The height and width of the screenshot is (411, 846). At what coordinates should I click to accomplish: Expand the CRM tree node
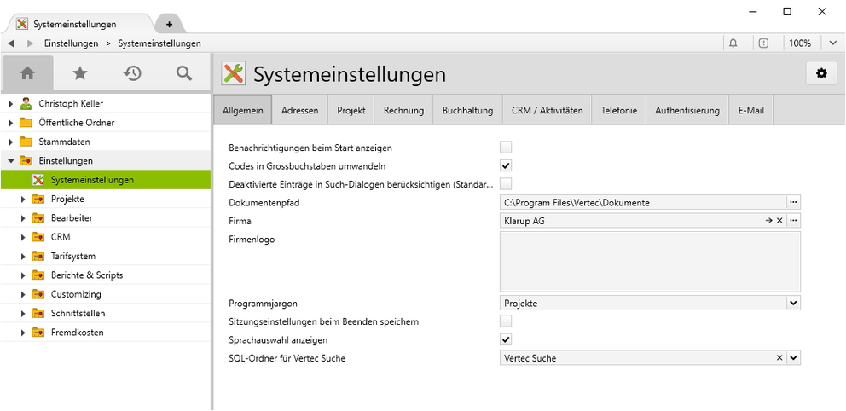(x=23, y=237)
